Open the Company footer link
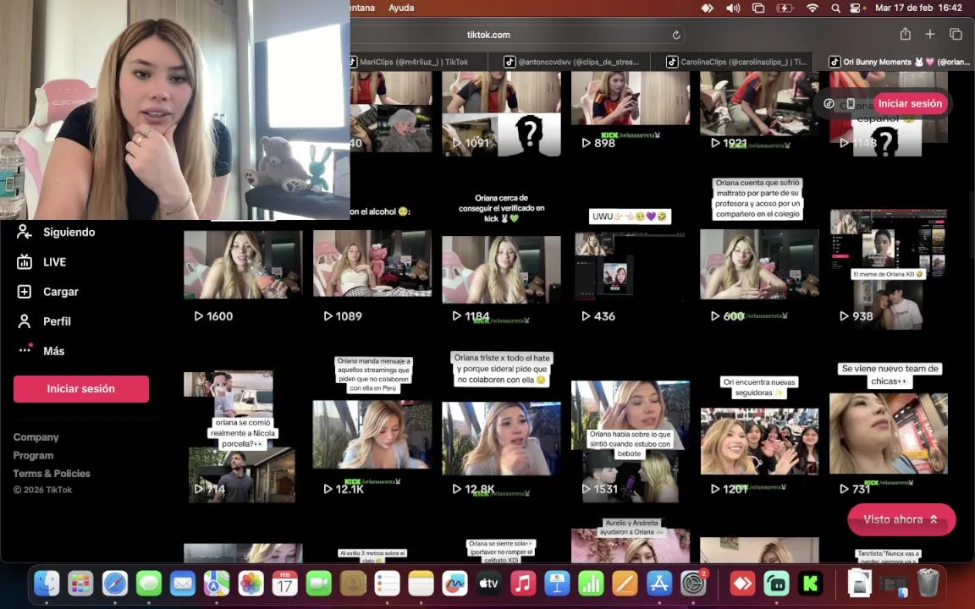975x609 pixels. (x=36, y=437)
